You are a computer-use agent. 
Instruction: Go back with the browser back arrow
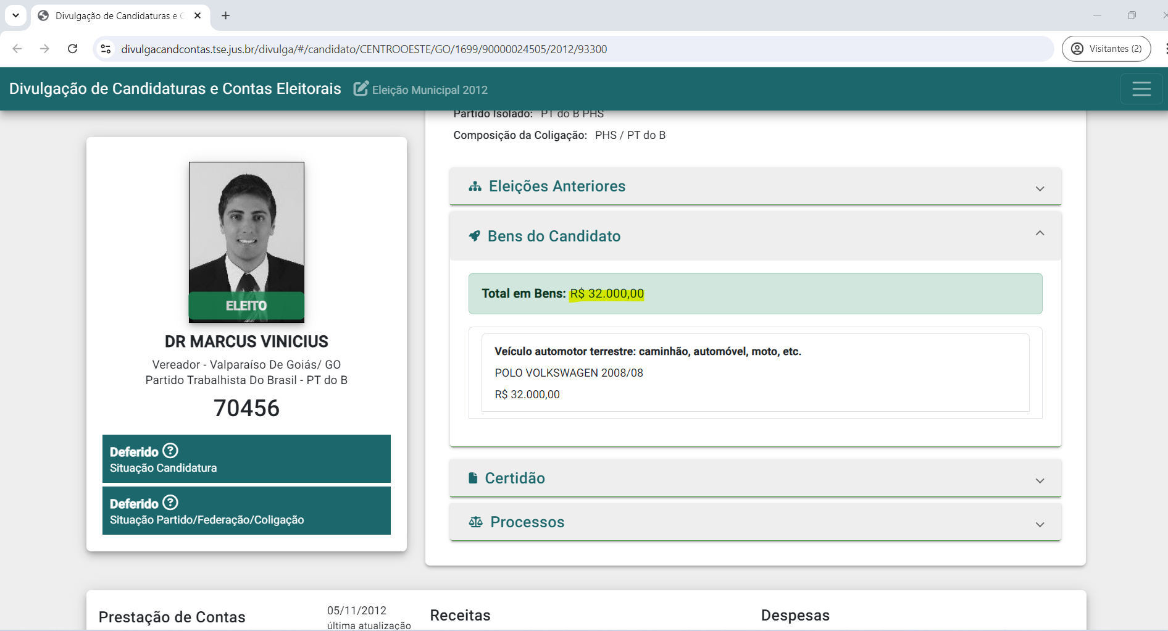[17, 49]
